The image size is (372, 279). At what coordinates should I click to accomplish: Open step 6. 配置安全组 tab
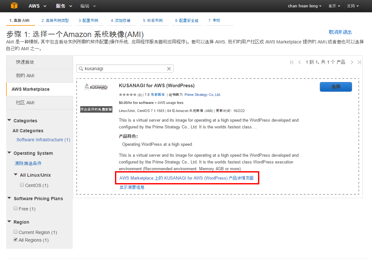(187, 21)
